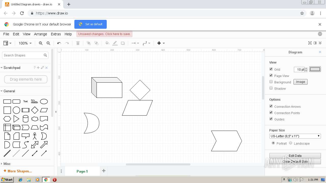326x183 pixels.
Task: Open the Arrange menu
Action: [40, 34]
